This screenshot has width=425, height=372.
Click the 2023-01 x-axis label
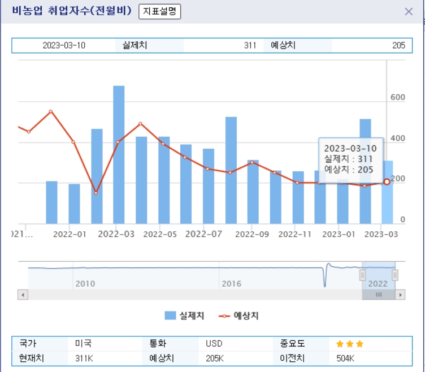coord(339,234)
